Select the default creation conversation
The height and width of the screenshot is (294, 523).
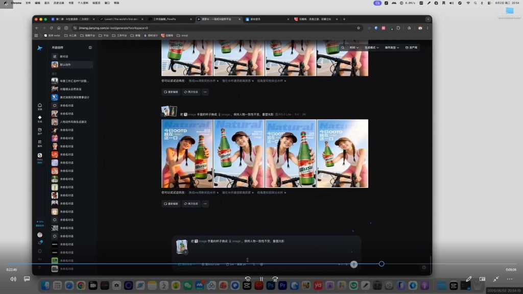tap(72, 65)
